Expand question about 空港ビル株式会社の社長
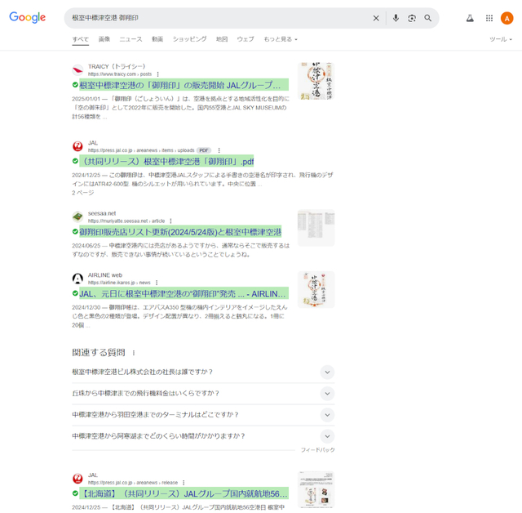522x513 pixels. pos(203,372)
